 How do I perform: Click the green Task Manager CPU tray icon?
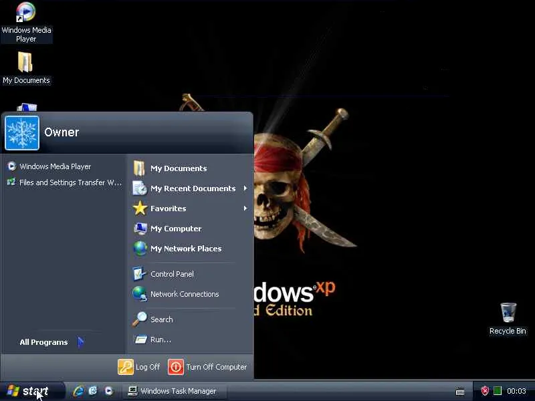click(498, 391)
